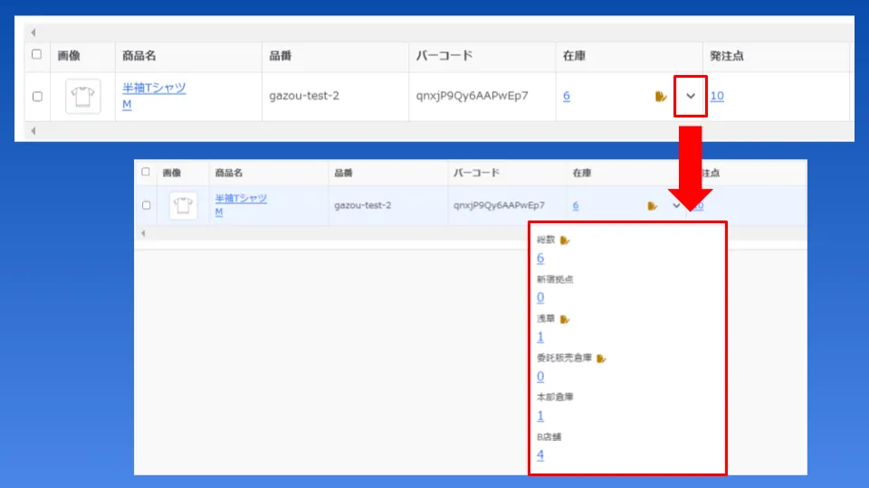Image resolution: width=869 pixels, height=488 pixels.
Task: Click 商品名 column header in lower table
Action: (229, 173)
